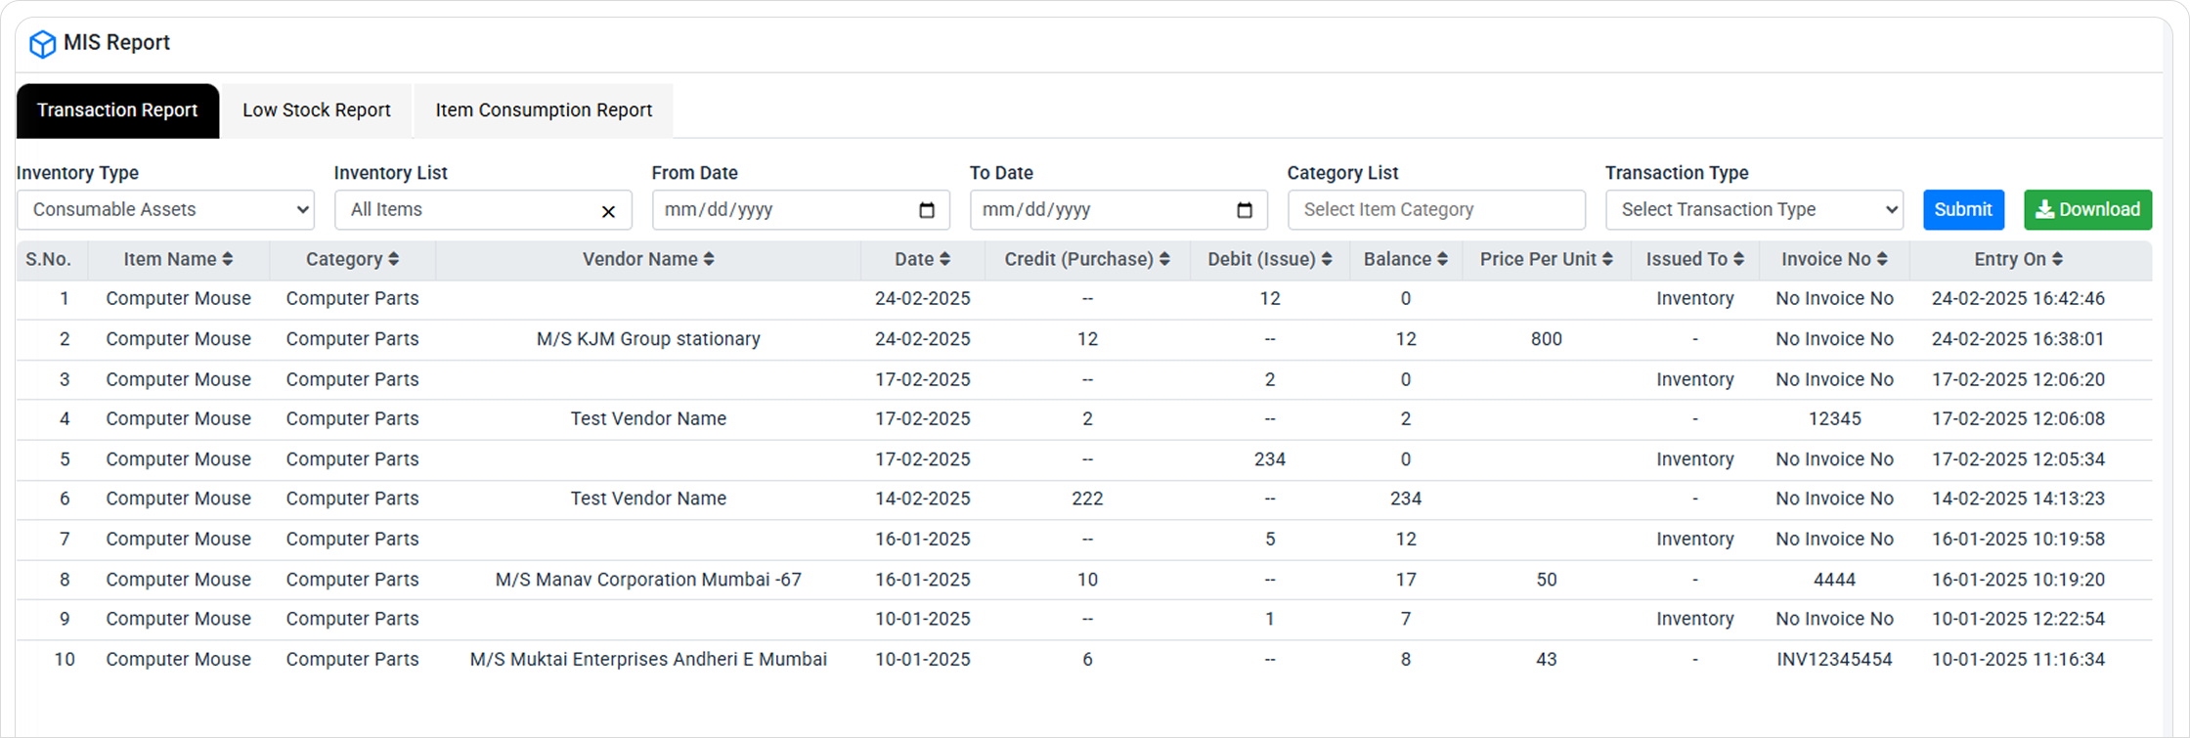Click the MIS Report cube icon
The image size is (2190, 738).
42,44
